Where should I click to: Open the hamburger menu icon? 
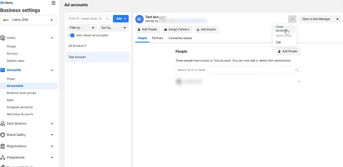(54, 3)
